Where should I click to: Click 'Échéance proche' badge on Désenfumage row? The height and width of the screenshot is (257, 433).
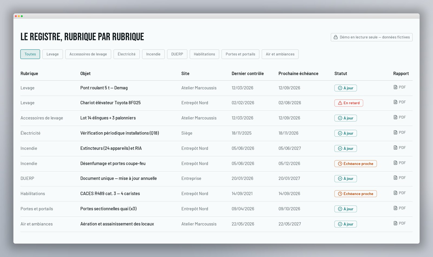(x=355, y=164)
